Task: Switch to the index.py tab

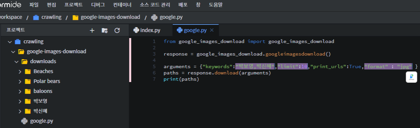Action: (x=150, y=30)
